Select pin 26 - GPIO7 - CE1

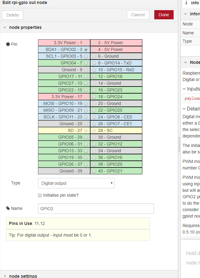94,124
